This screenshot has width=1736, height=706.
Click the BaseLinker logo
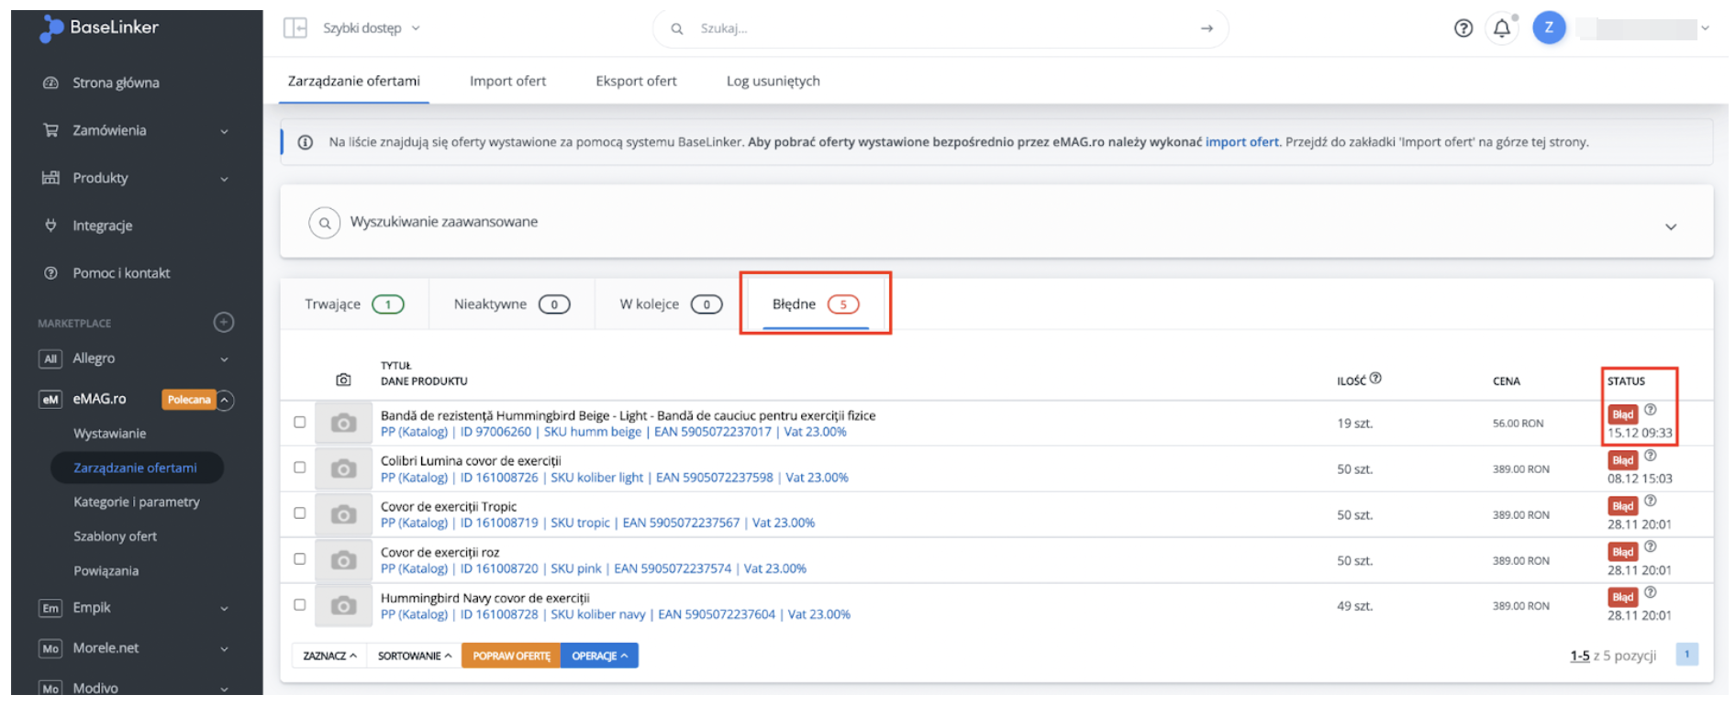pyautogui.click(x=99, y=28)
